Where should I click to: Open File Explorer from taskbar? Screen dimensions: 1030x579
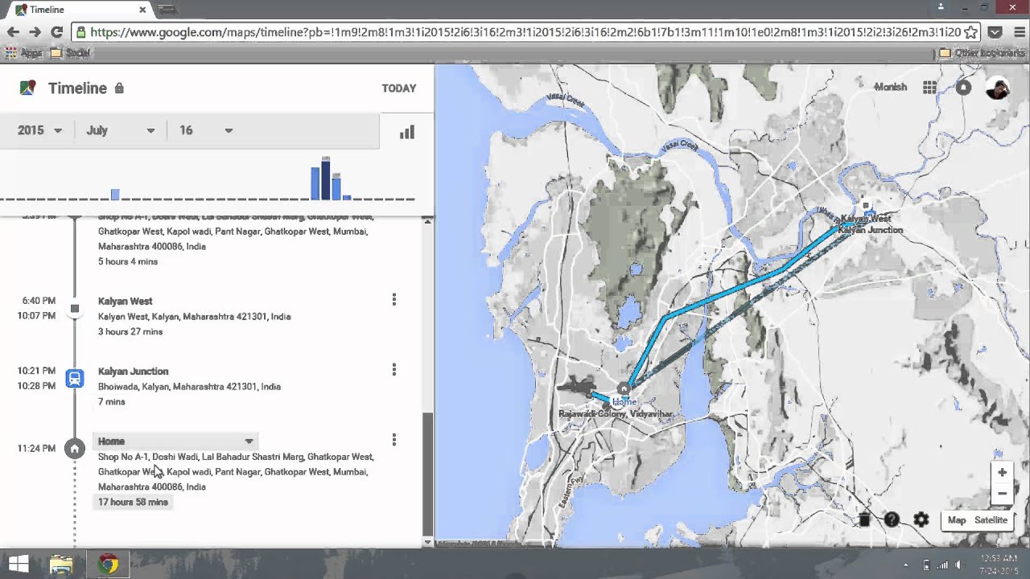tap(61, 565)
